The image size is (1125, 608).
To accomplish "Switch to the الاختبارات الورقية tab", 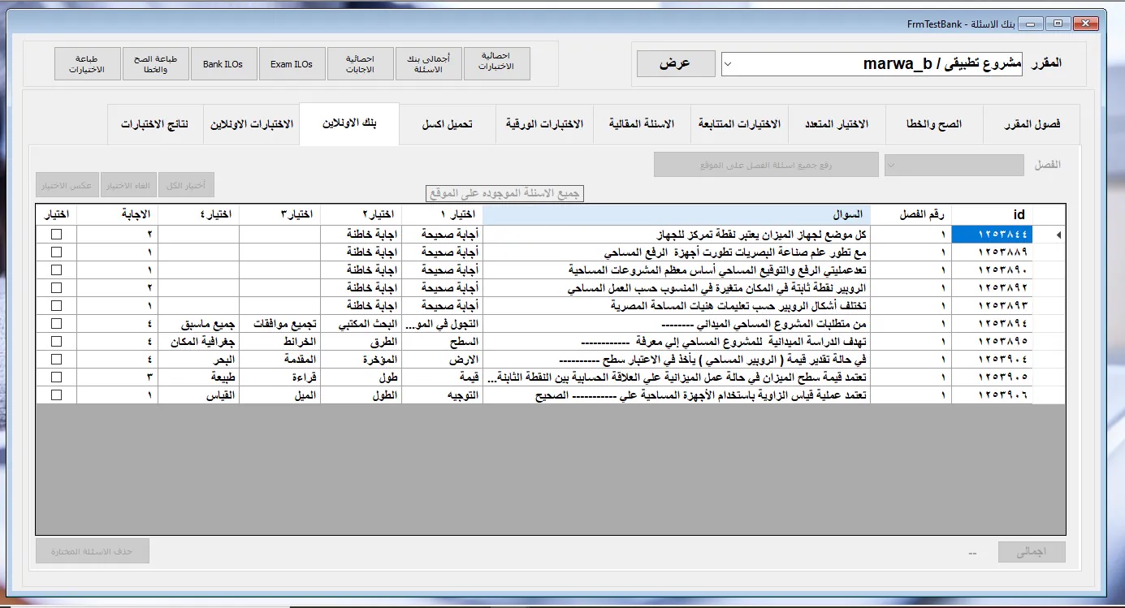I will 544,124.
